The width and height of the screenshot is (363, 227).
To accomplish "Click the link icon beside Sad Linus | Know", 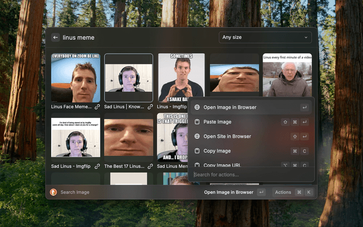I will coord(150,107).
